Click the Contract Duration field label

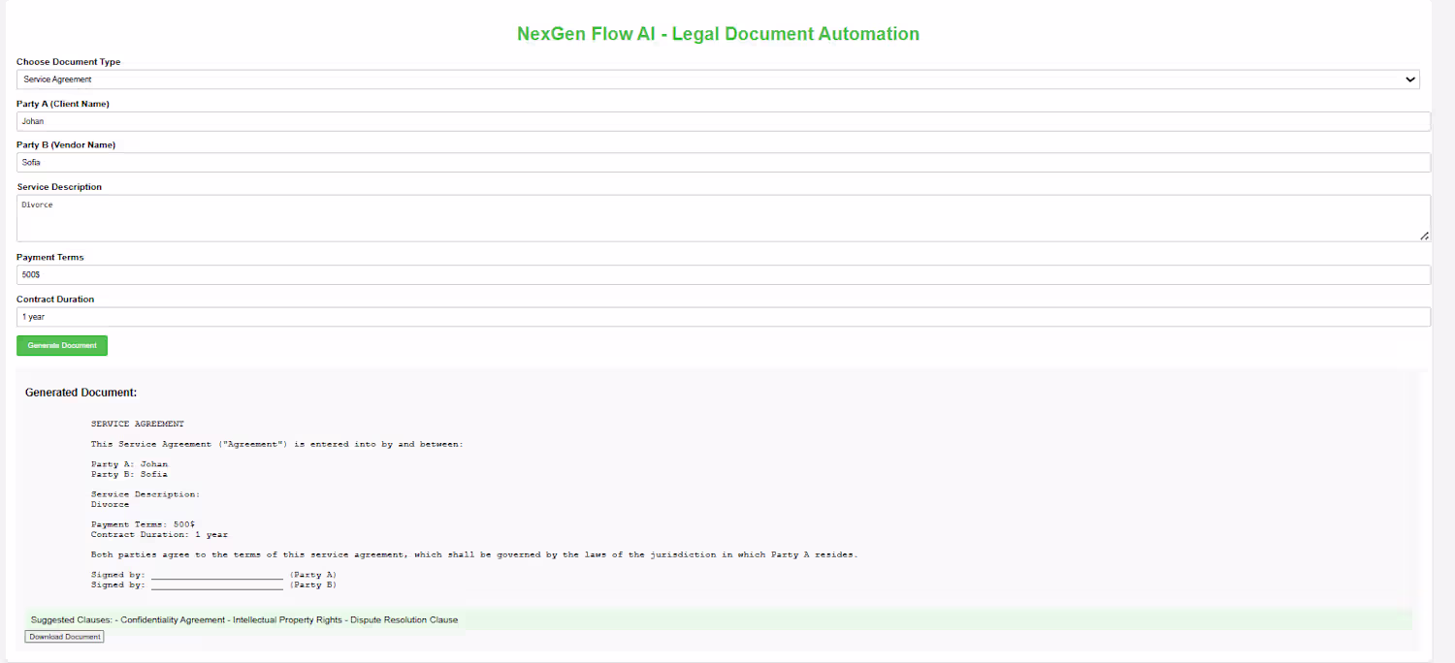[x=55, y=300]
